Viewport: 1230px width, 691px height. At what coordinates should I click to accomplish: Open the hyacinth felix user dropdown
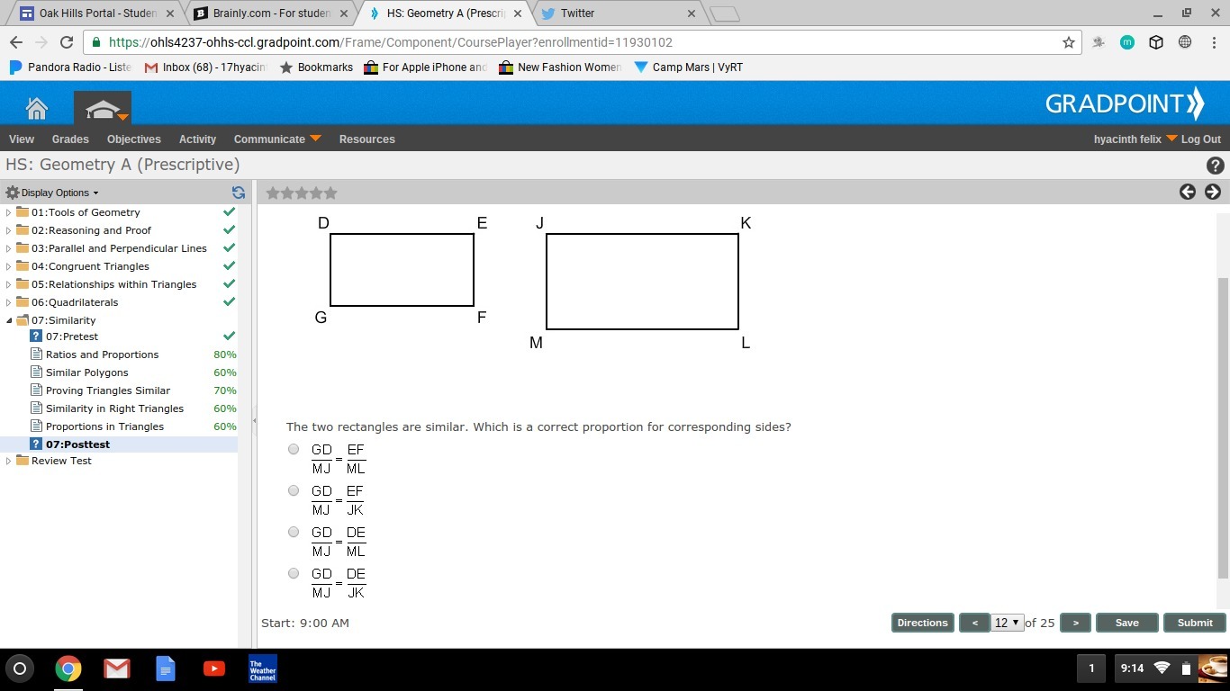[x=1135, y=139]
